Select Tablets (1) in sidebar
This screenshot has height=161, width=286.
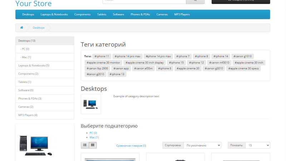pos(45,82)
